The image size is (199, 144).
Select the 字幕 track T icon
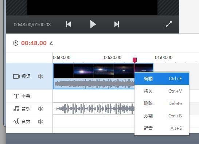tap(16, 96)
